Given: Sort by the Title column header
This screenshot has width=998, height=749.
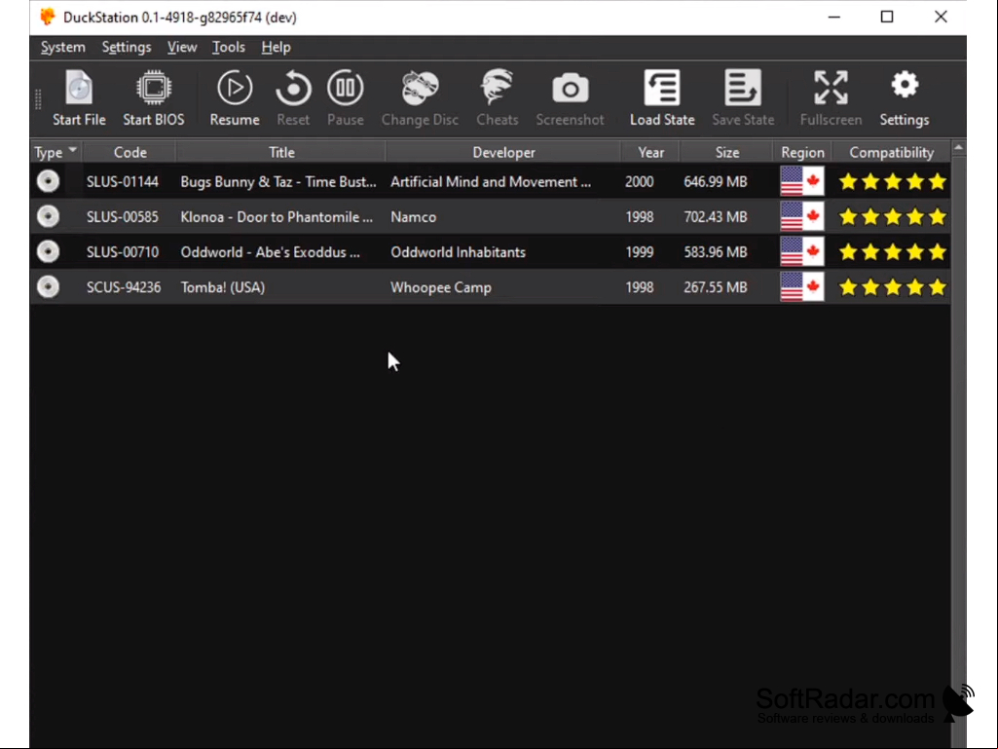Looking at the screenshot, I should (x=281, y=152).
